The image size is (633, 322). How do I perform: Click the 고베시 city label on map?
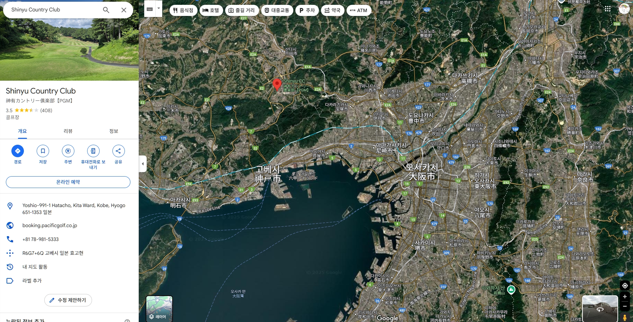pos(268,174)
